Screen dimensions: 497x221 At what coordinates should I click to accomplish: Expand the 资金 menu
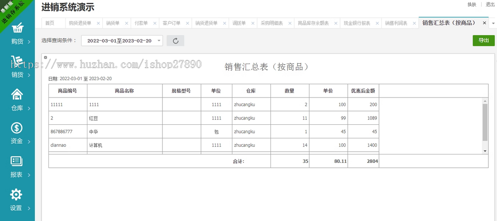pos(29,142)
